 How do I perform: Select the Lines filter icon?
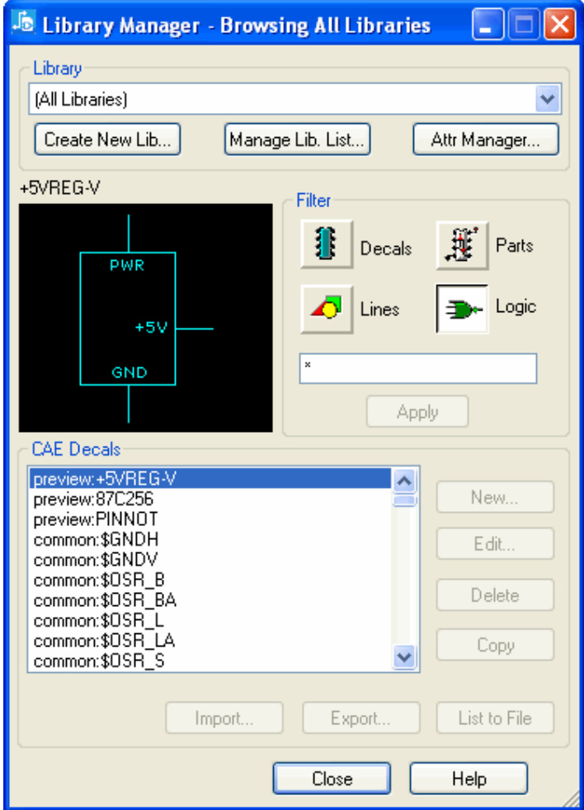tap(327, 309)
